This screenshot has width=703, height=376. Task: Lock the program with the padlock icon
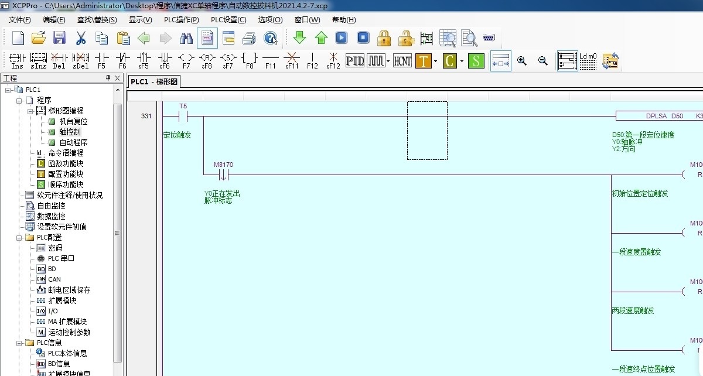click(x=384, y=37)
